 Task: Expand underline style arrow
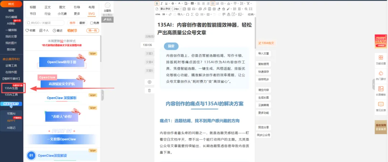169,3
